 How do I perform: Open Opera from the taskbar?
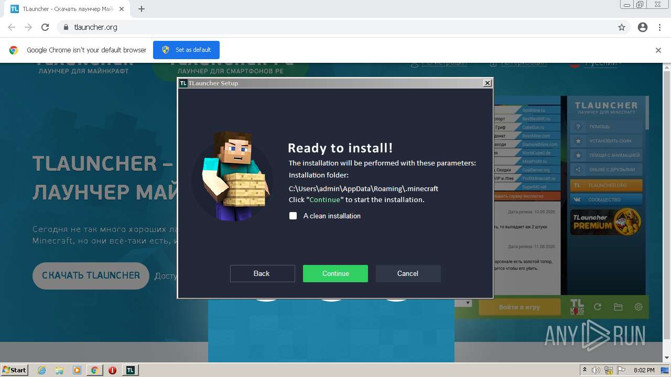[x=112, y=370]
